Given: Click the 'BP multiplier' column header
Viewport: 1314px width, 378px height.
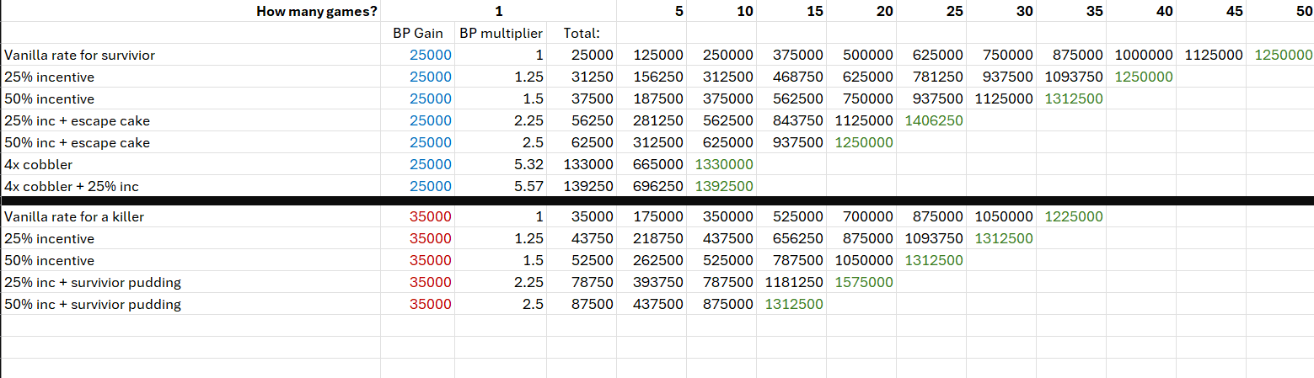Looking at the screenshot, I should [501, 34].
